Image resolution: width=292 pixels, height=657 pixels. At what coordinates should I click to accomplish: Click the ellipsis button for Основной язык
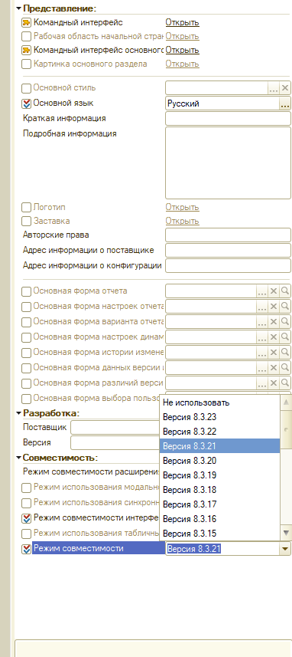(285, 103)
